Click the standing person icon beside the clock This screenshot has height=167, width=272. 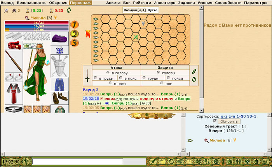click(x=26, y=162)
